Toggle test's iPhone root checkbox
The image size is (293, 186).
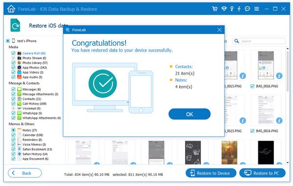click(x=8, y=41)
